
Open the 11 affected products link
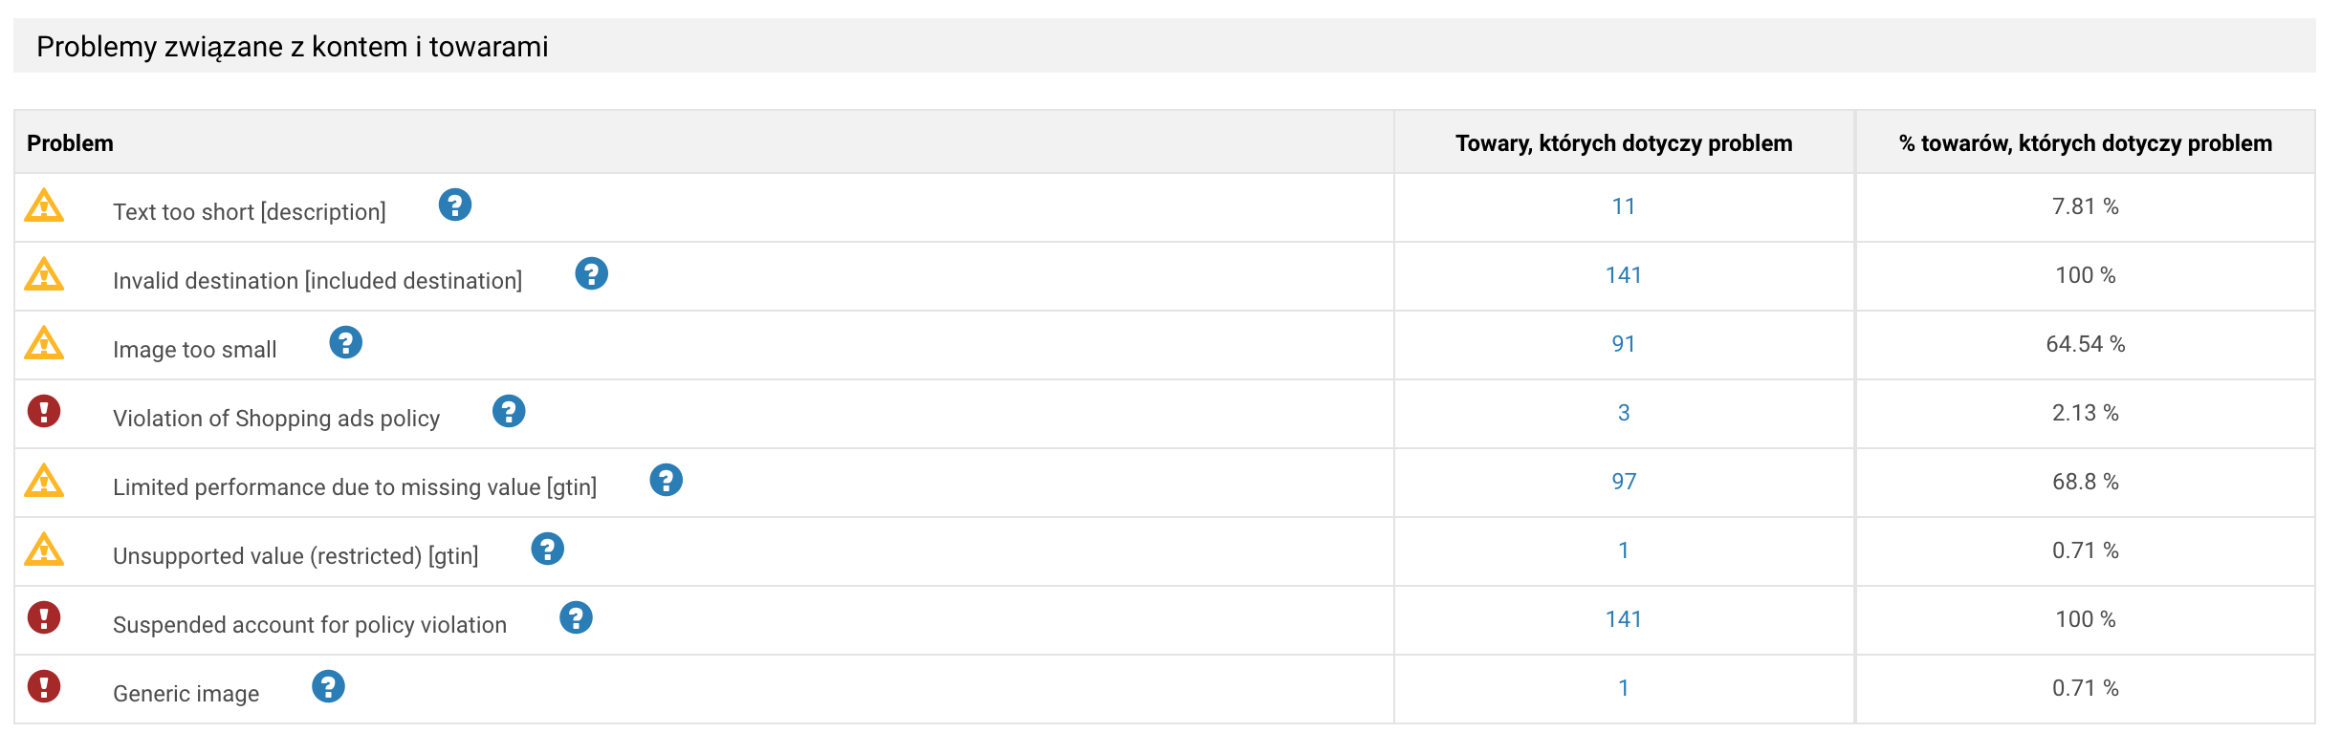[1623, 206]
